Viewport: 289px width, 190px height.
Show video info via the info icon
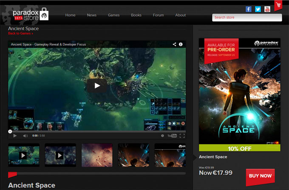pos(181,44)
